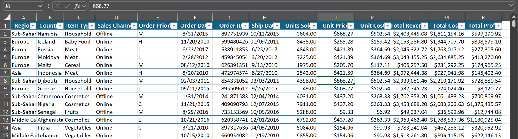518x139 pixels.
Task: Click Units Sold cell 7225.00
Action: 299,57
